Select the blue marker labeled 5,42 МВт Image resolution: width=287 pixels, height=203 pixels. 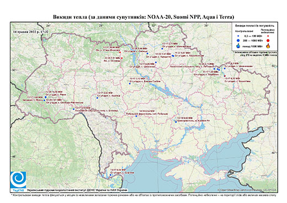[97, 98]
